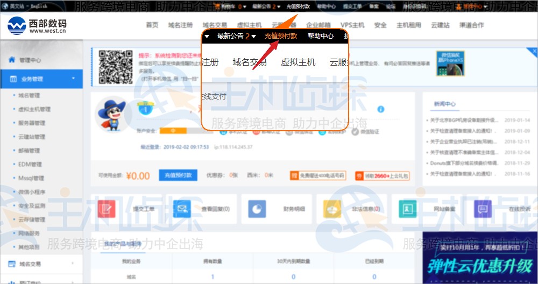Click the 微信验证 check icon
Screen dimensions: 538x284
click(x=355, y=131)
